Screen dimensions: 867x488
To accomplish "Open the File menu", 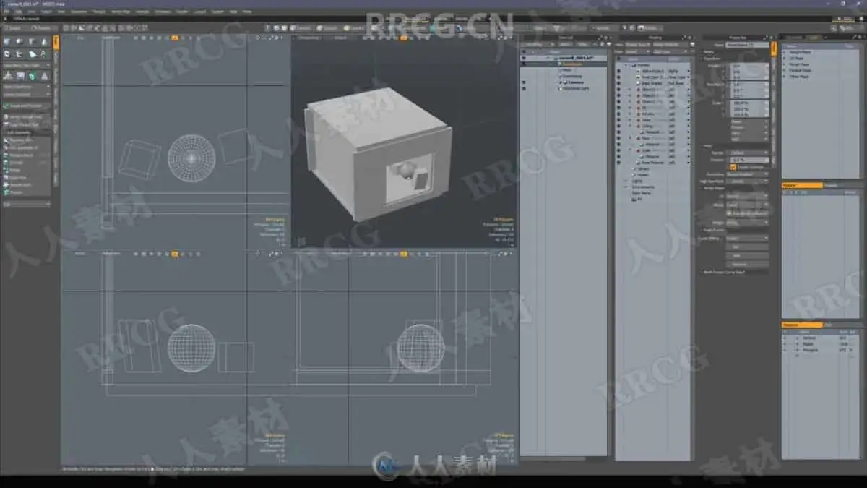I will (x=7, y=12).
